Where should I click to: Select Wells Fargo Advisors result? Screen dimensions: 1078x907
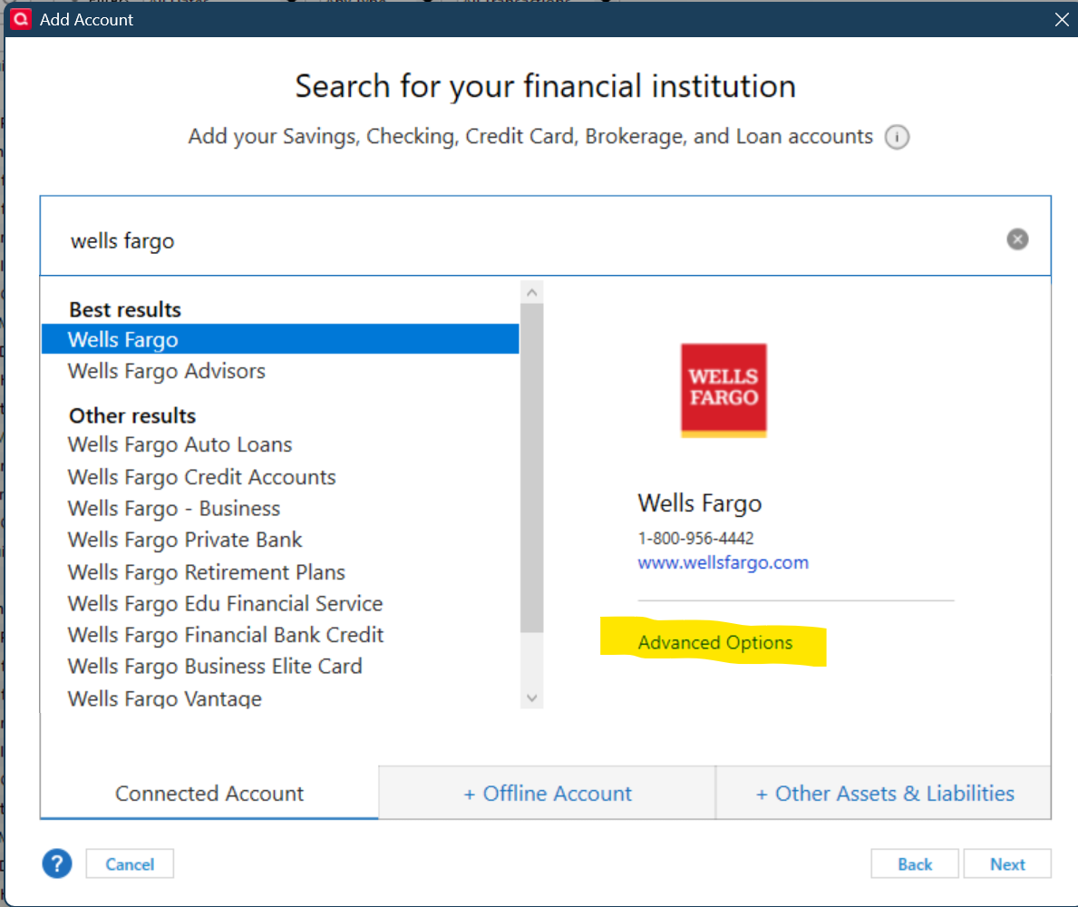167,371
